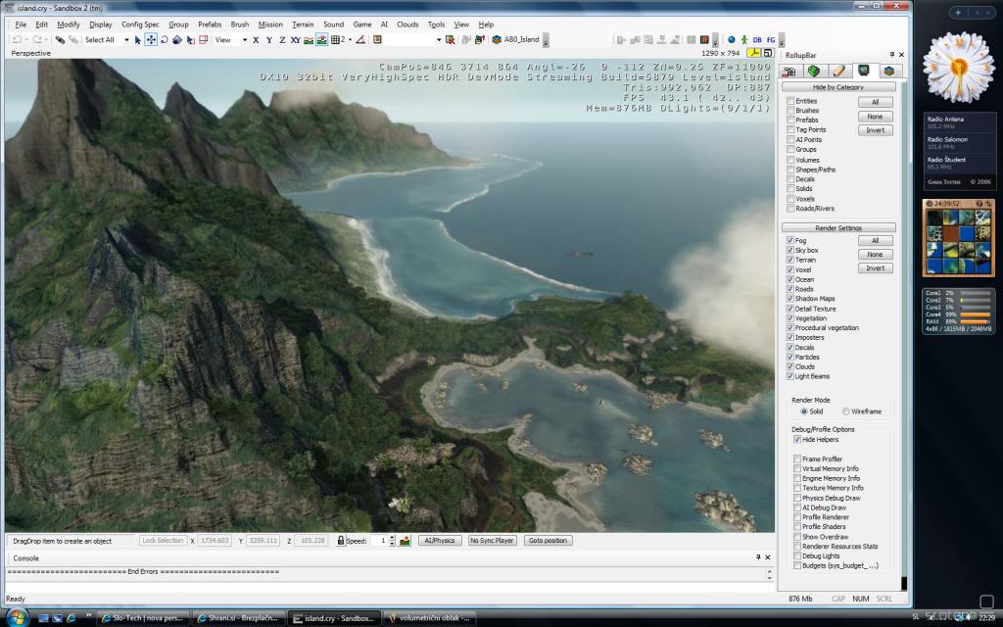Toggle the angle snap icon
Image resolution: width=1003 pixels, height=627 pixels.
click(360, 39)
